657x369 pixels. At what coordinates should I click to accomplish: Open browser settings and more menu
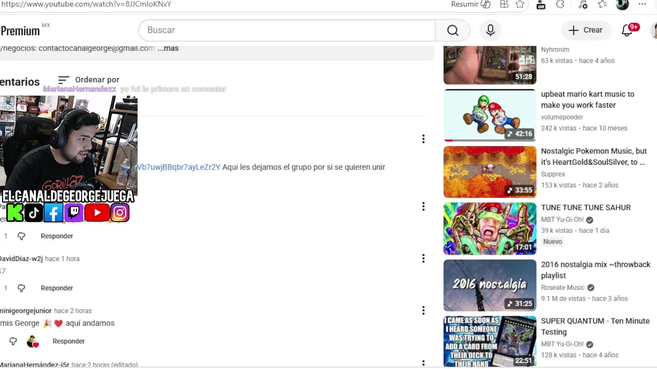tap(642, 4)
